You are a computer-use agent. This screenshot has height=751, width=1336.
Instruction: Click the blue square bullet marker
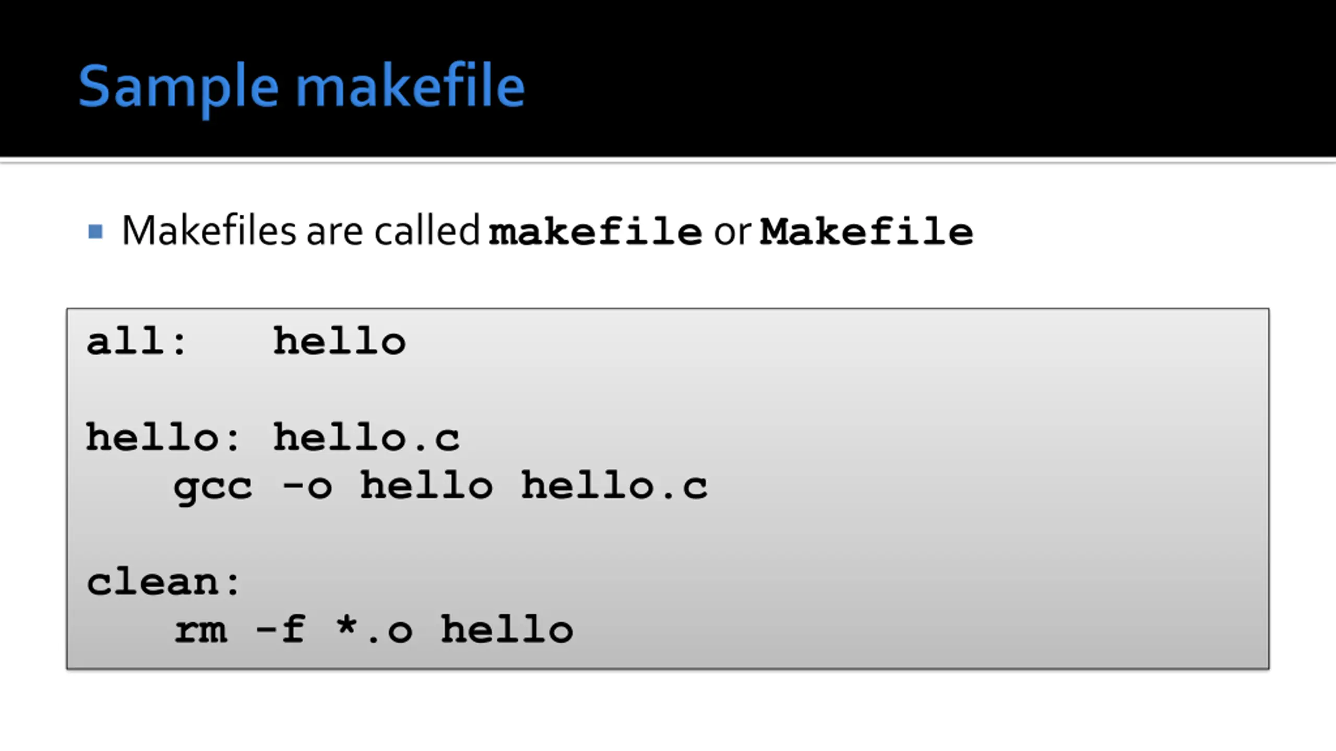coord(96,231)
